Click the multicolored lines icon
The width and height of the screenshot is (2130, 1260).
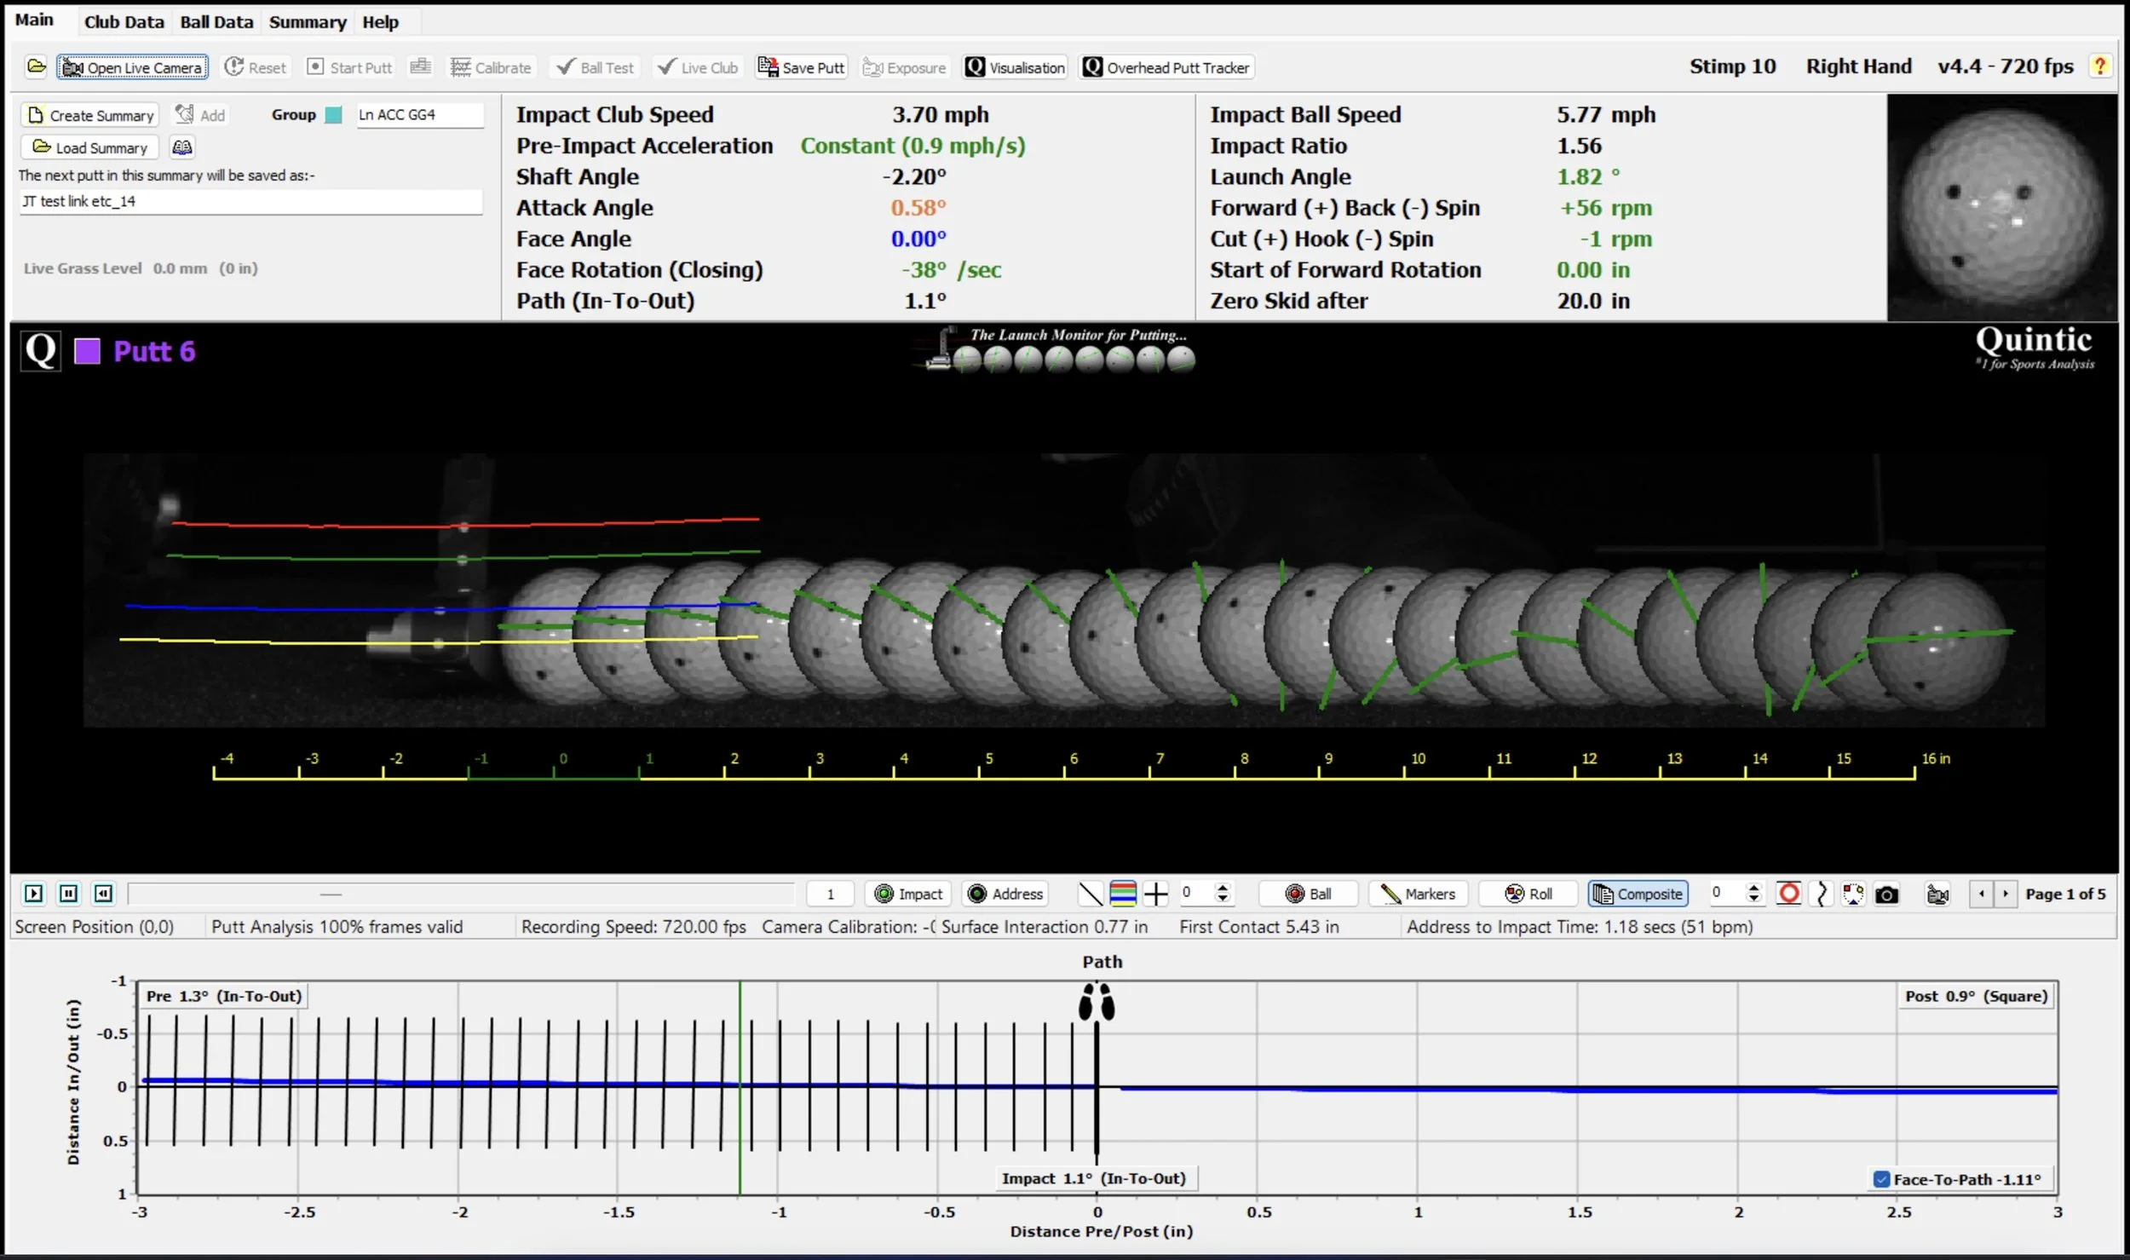pos(1123,894)
